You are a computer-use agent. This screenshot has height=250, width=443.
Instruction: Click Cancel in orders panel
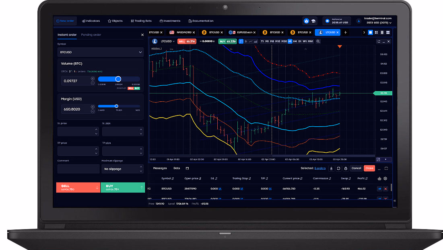tap(356, 168)
